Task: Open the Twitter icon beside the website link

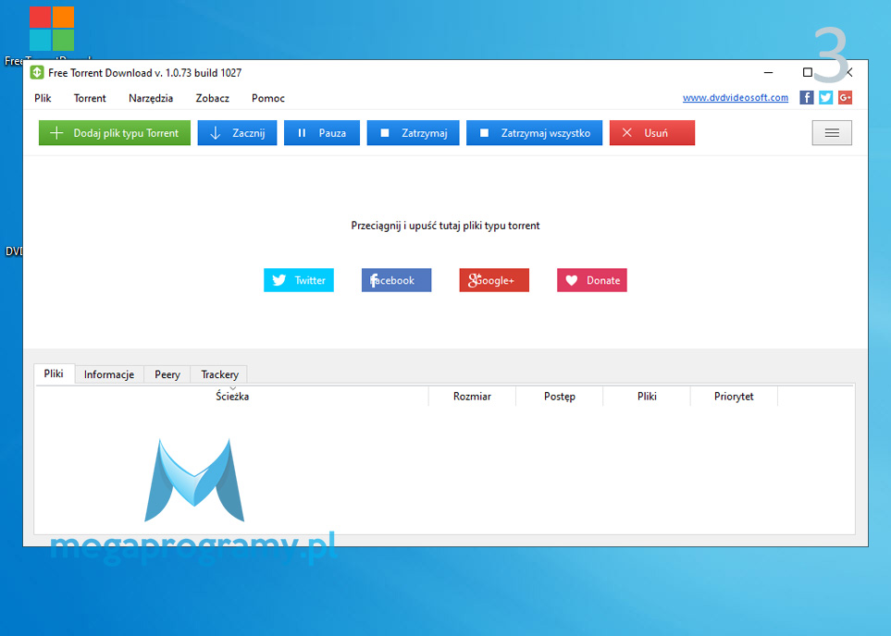Action: pos(825,98)
